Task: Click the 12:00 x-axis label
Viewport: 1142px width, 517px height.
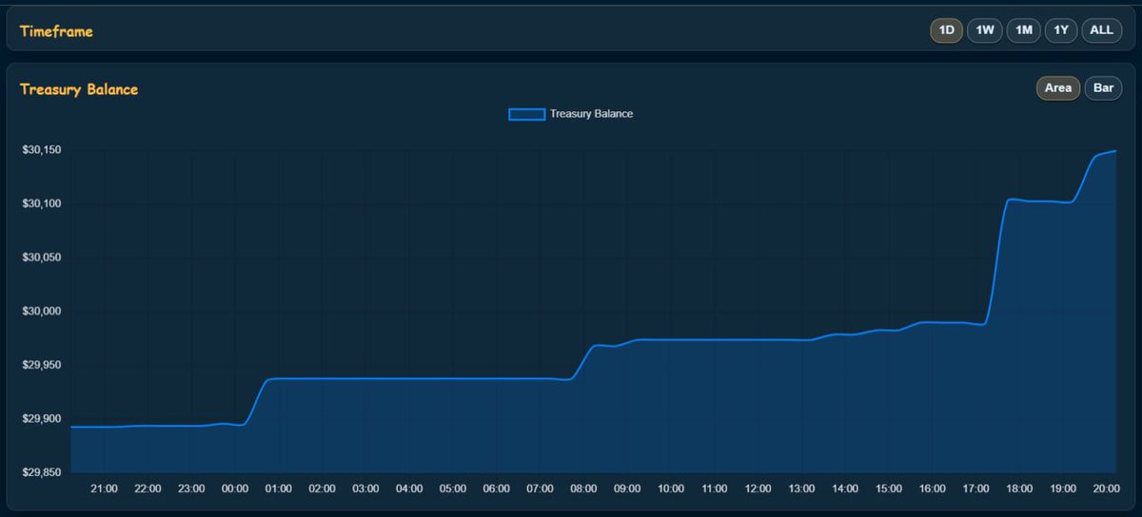Action: [758, 488]
